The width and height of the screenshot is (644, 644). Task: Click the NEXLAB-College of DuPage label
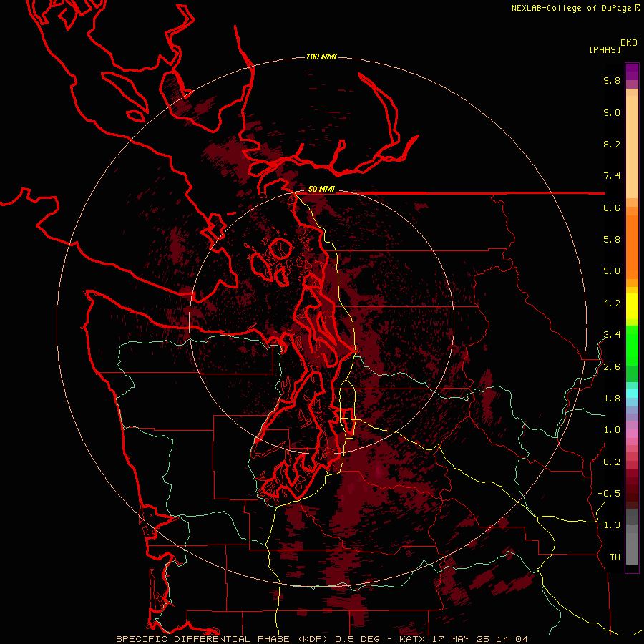571,8
